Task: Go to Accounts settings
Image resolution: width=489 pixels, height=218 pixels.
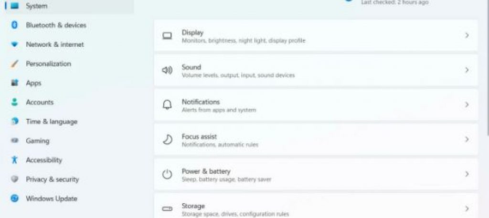Action: pos(40,102)
